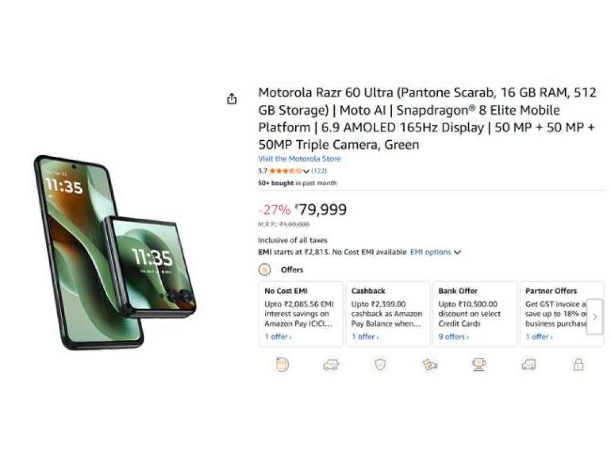The width and height of the screenshot is (611, 451).
Task: View the 9 Bank Offer details
Action: 452,336
